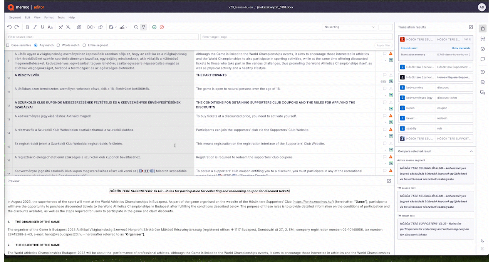This screenshot has width=493, height=262.
Task: Open the spell check abc dropdown arrow
Action: click(126, 27)
